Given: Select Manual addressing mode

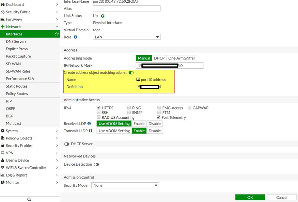Looking at the screenshot, I should pos(144,58).
